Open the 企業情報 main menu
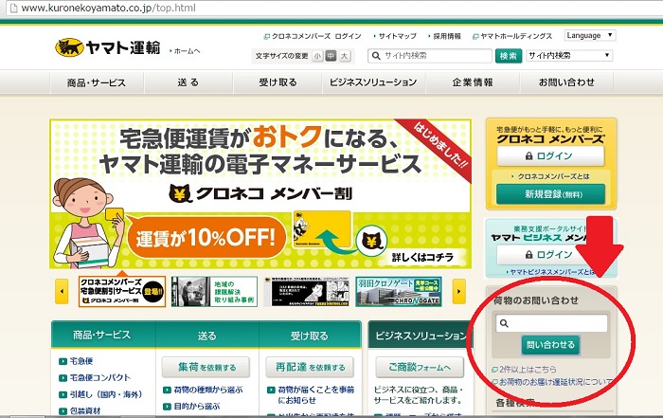663x418 pixels. point(473,82)
